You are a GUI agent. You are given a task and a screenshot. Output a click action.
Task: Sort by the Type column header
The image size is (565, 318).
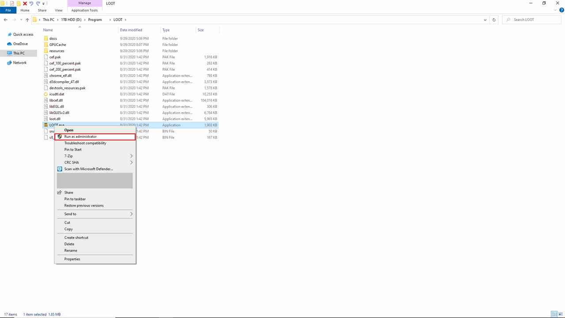(166, 30)
